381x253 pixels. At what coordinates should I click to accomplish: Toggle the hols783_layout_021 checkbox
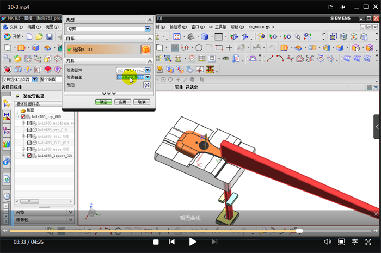29,156
